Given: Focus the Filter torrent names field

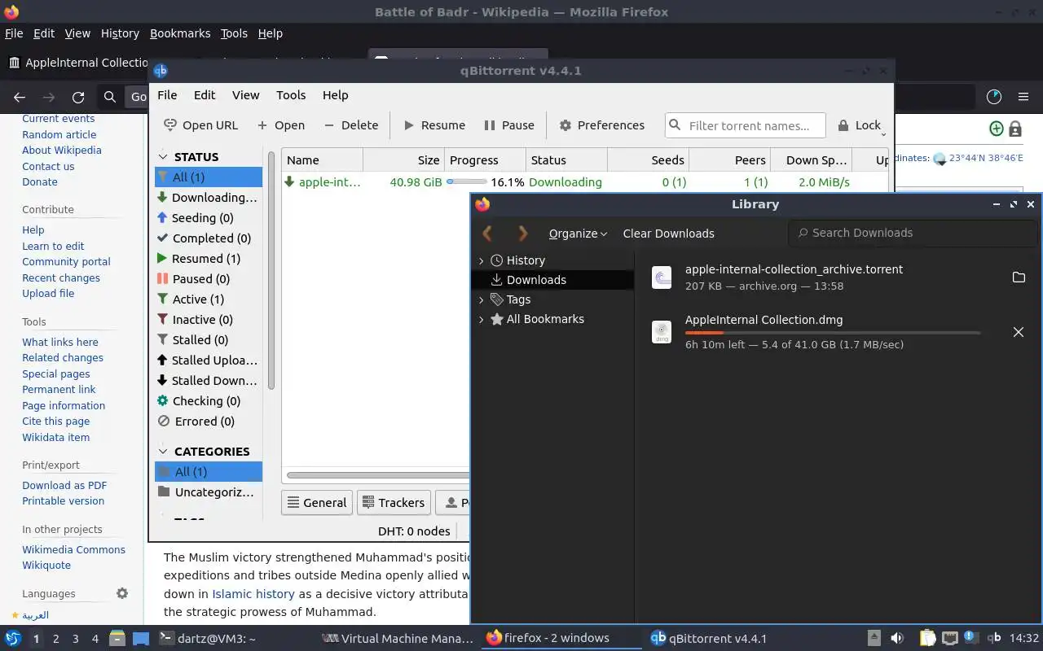Looking at the screenshot, I should click(745, 125).
